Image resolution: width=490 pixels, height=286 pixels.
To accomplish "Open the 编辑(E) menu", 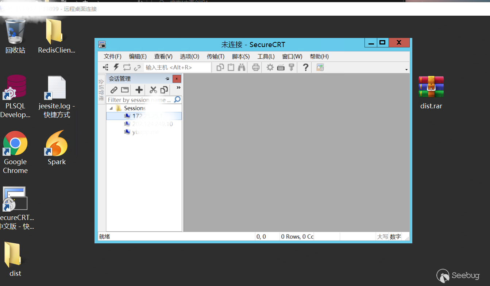I will [x=138, y=57].
